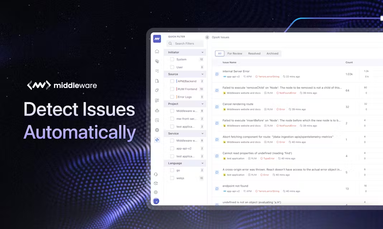383x229 pixels.
Task: Open the user avatar at sidebar bottom
Action: 156,201
